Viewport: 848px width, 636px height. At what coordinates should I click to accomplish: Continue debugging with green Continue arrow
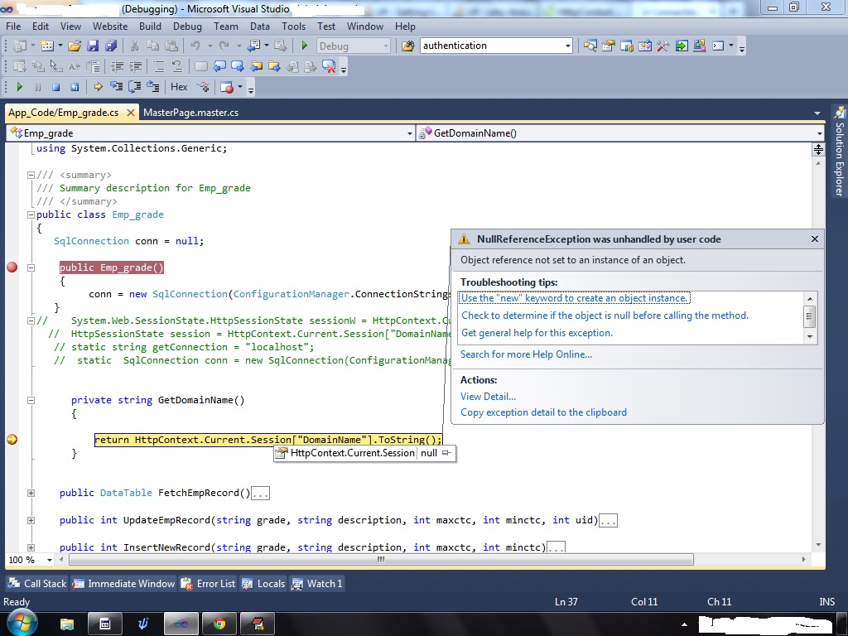tap(20, 86)
